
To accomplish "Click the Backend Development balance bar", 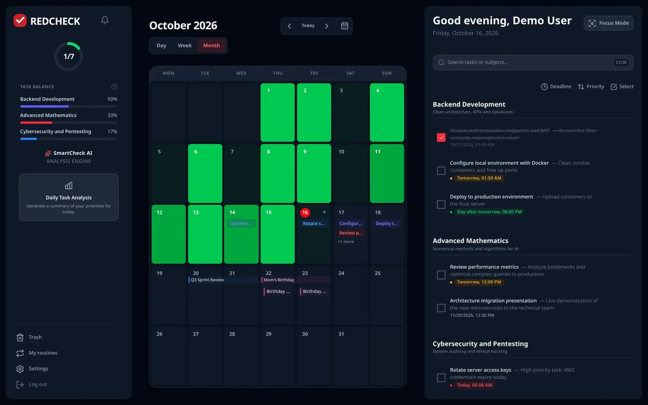I will pos(69,107).
